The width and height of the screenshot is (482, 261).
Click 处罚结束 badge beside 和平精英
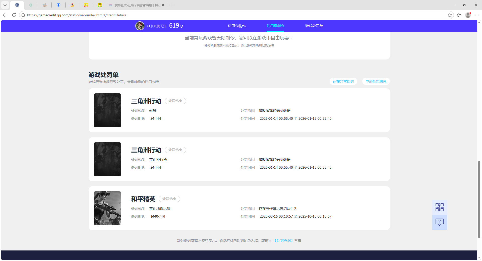pos(169,199)
